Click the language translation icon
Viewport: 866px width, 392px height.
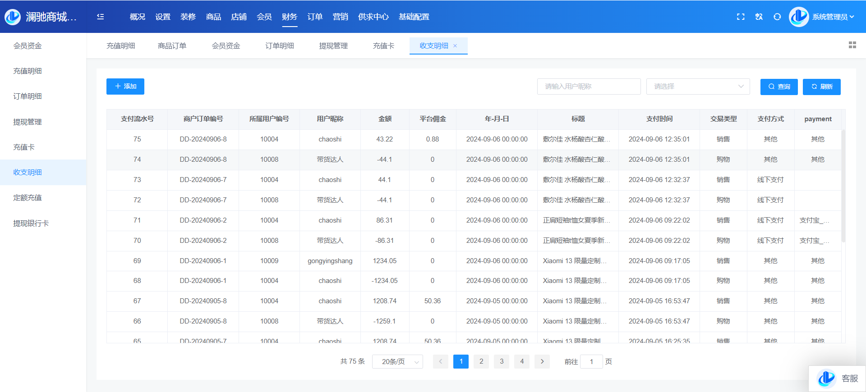759,17
